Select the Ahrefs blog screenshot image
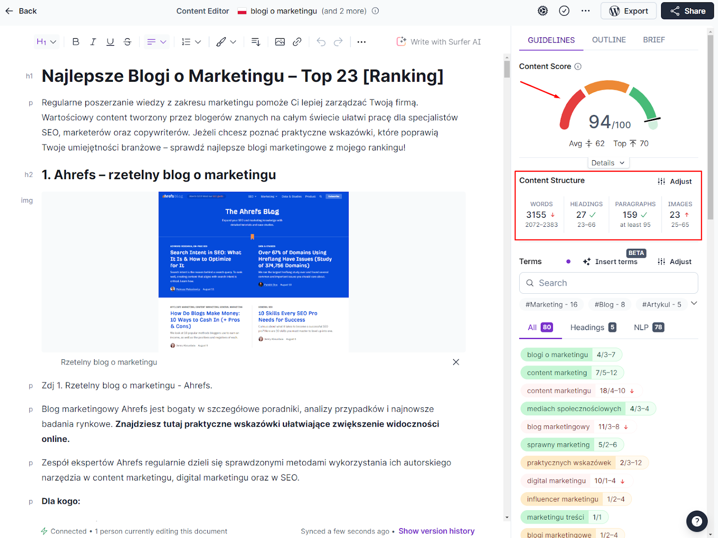 (x=254, y=272)
